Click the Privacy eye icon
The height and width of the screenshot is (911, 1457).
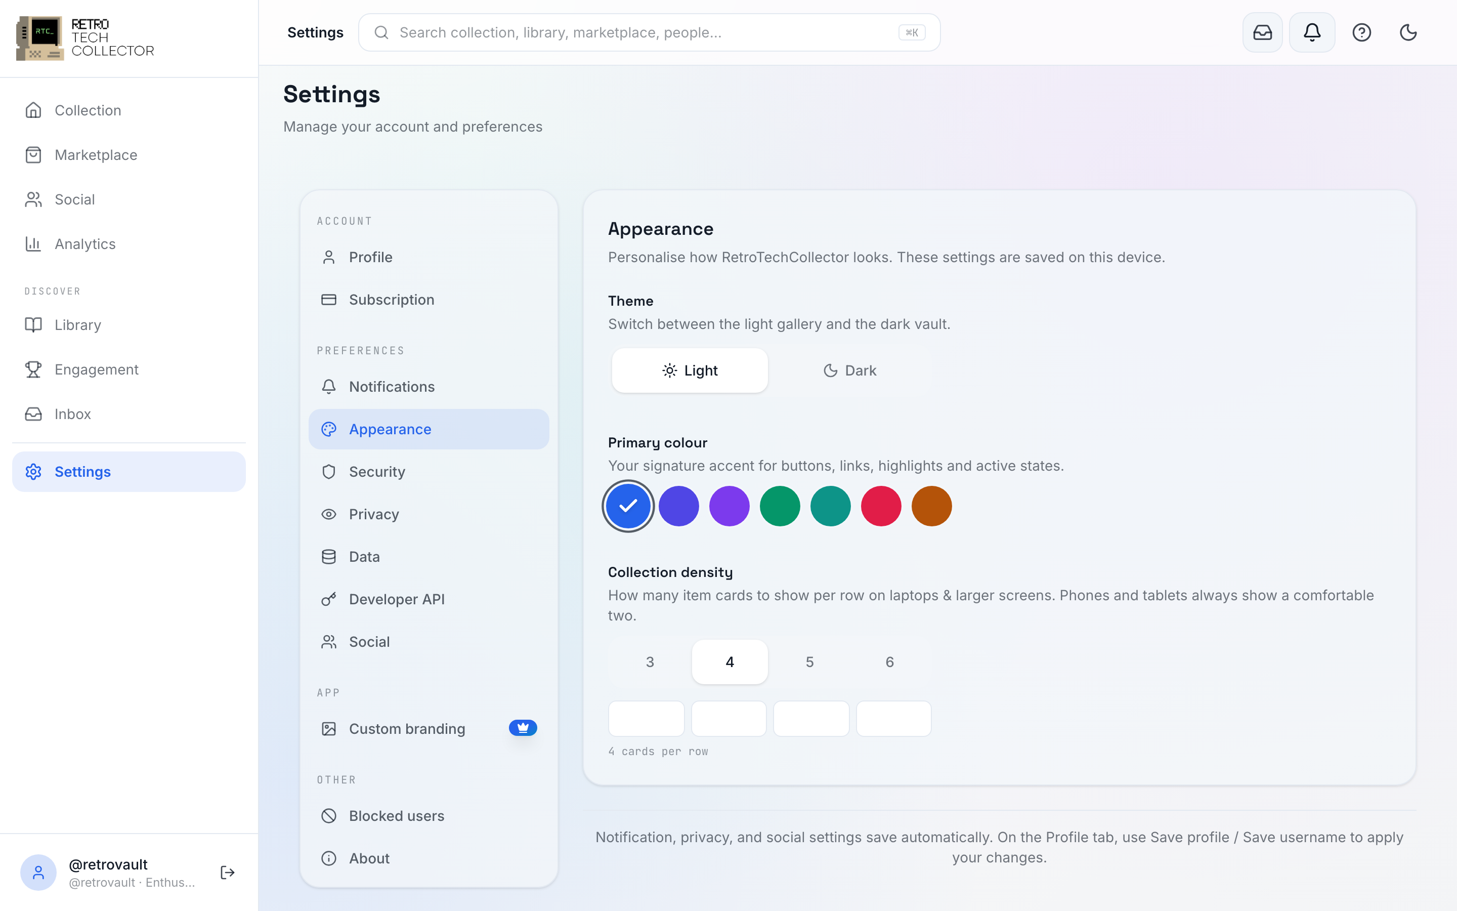point(329,514)
